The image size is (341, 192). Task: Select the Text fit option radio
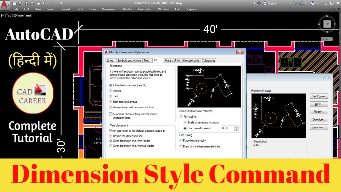coord(111,96)
